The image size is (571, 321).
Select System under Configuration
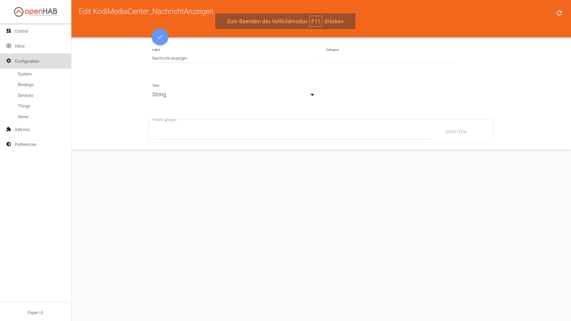pos(25,74)
